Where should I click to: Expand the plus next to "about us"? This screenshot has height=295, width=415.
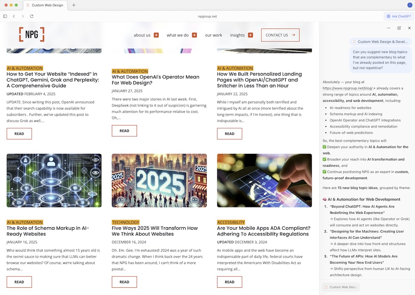pyautogui.click(x=156, y=35)
